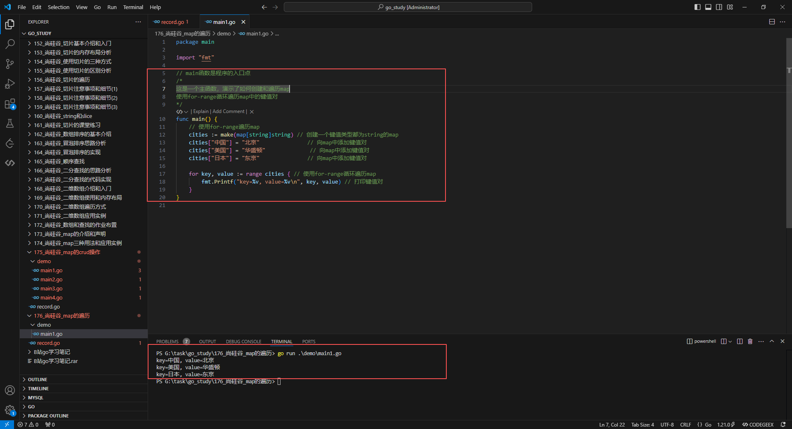Switch to the DEBUG CONSOLE panel tab
Viewport: 792px width, 429px height.
pos(244,342)
